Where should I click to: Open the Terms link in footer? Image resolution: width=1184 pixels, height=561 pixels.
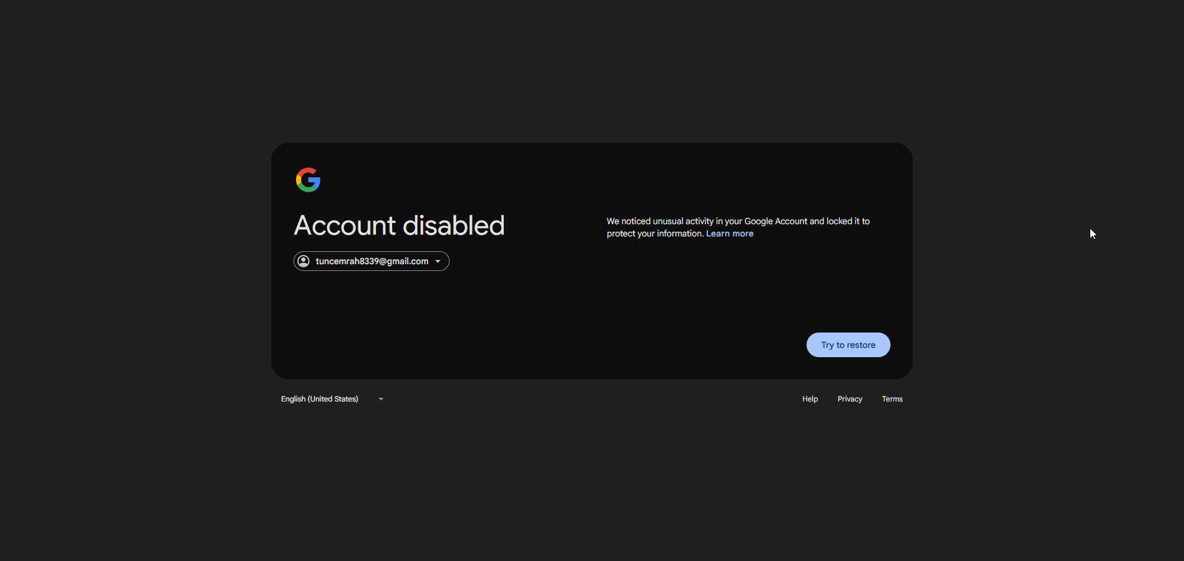(x=892, y=399)
